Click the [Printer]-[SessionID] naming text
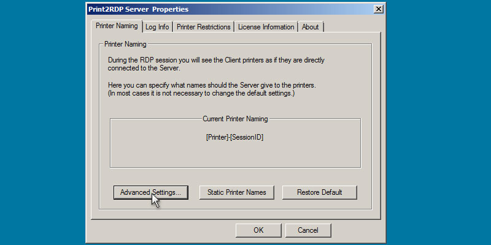This screenshot has height=245, width=491. (235, 138)
